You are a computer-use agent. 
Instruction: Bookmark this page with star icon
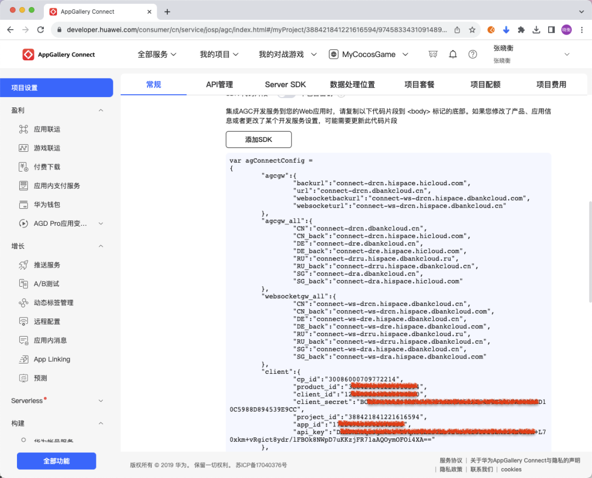pyautogui.click(x=472, y=30)
